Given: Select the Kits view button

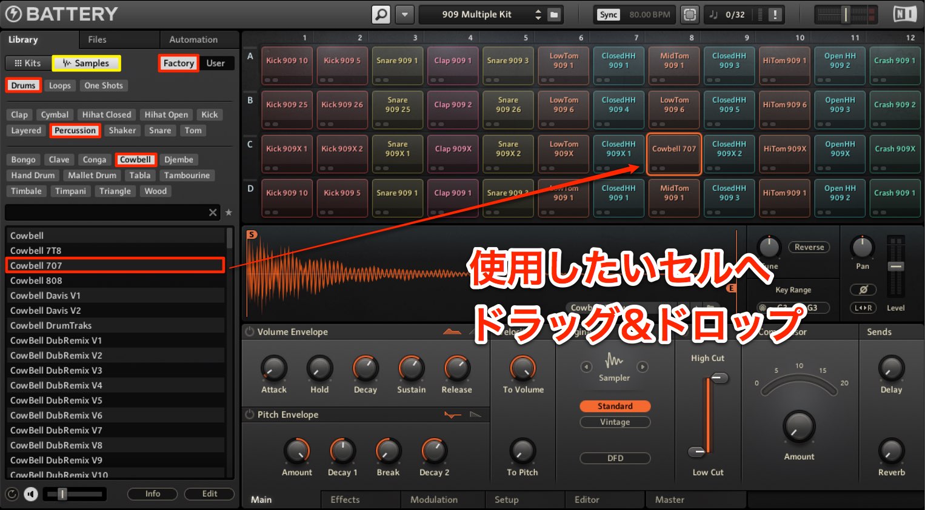Looking at the screenshot, I should 28,63.
